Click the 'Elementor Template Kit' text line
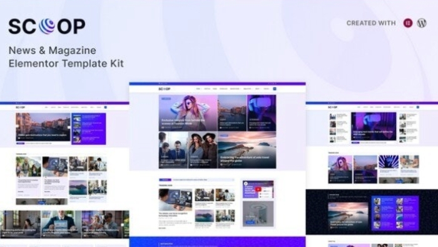This screenshot has height=247, width=438. (66, 63)
